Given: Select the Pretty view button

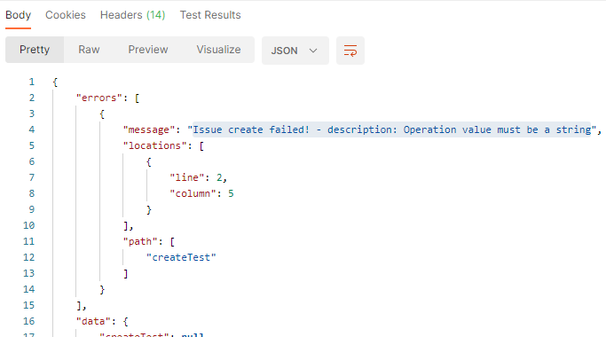Looking at the screenshot, I should pos(35,50).
